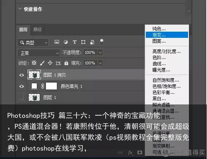Open the 填充 slider arrow
Image resolution: width=207 pixels, height=159 pixels.
100,63
